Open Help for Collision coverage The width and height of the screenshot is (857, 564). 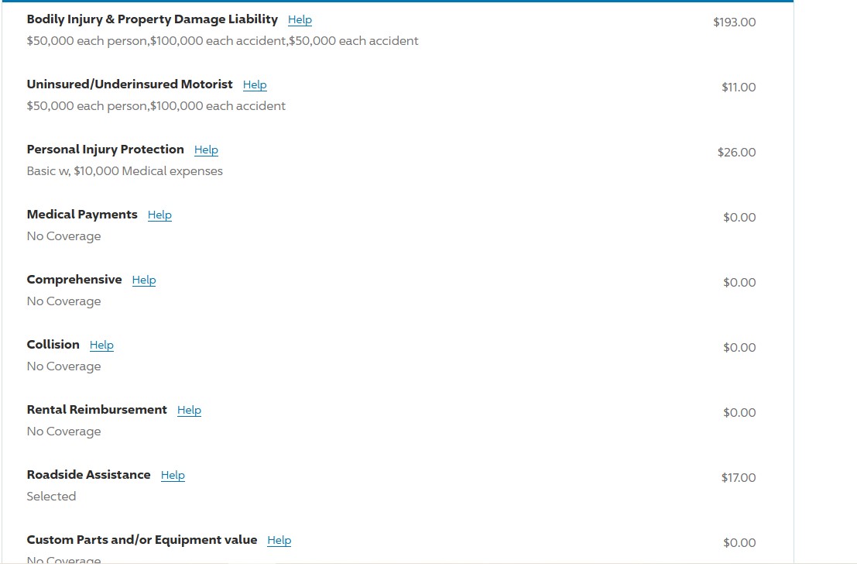click(101, 346)
